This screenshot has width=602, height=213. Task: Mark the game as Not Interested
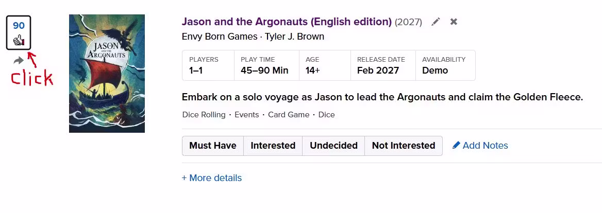pos(404,146)
